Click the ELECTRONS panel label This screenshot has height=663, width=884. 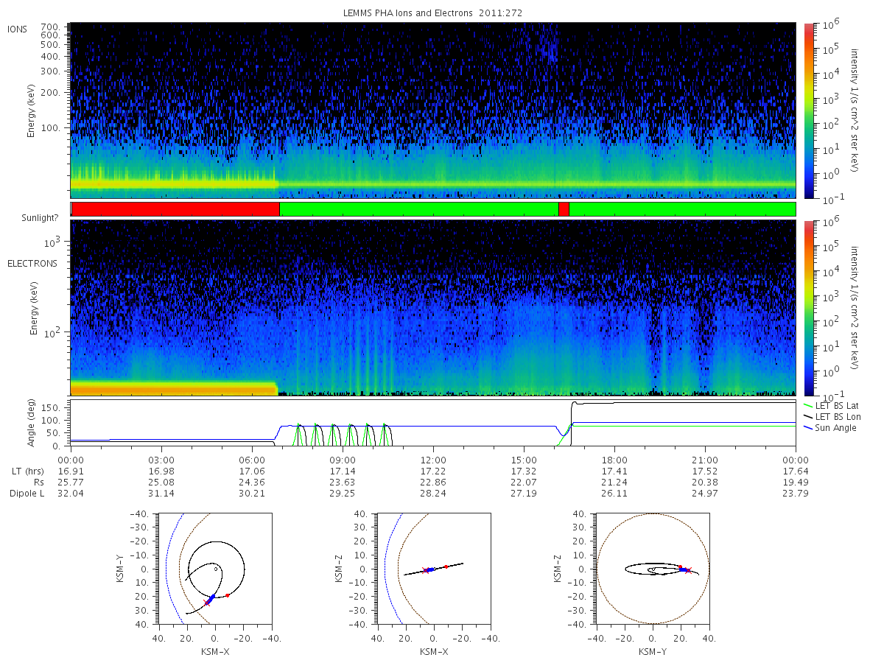point(32,263)
